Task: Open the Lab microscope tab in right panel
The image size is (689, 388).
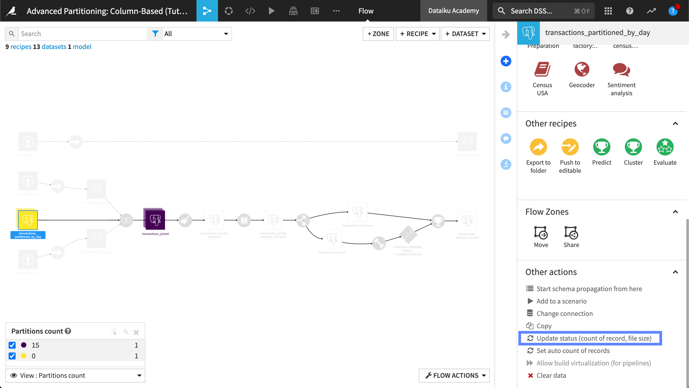Action: (x=506, y=164)
